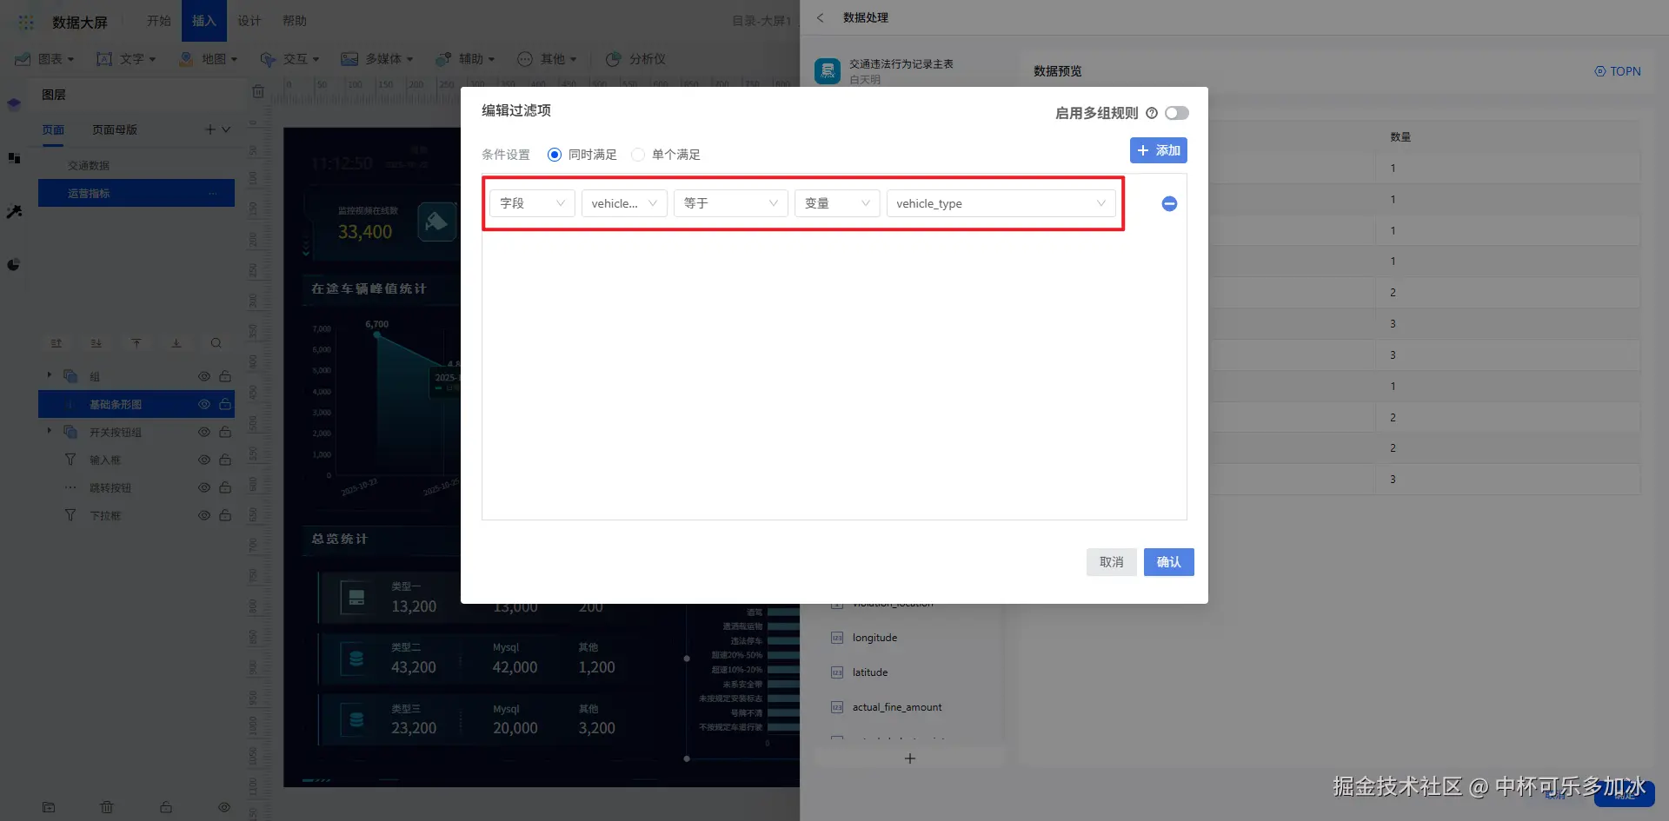Toggle visibility of 跳转按钮 layer

[204, 487]
